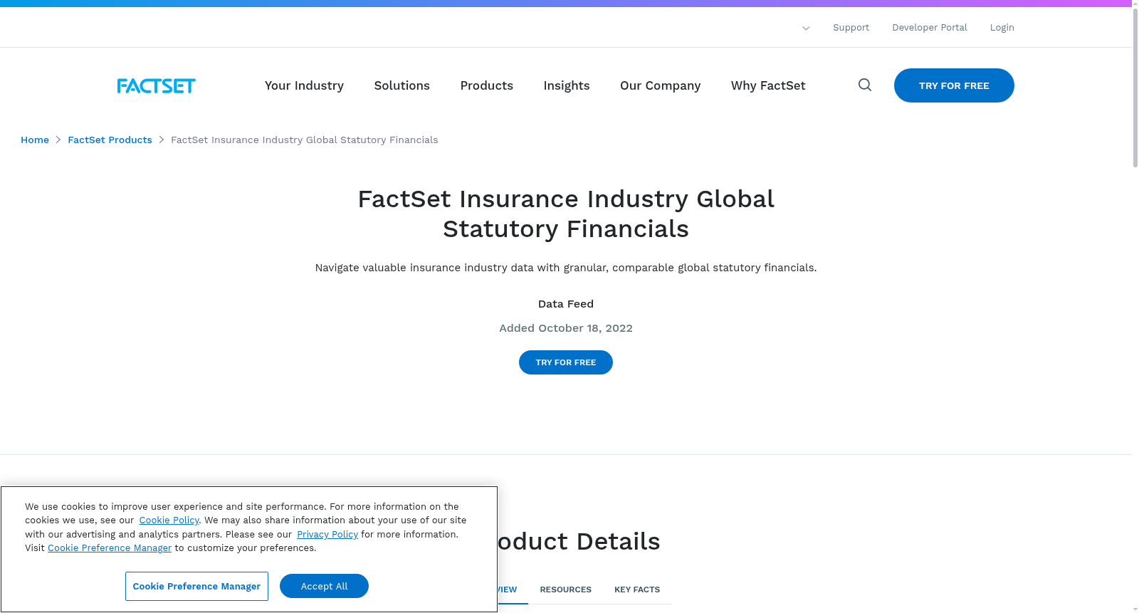The width and height of the screenshot is (1139, 613).
Task: Click the Login link
Action: 1002,28
